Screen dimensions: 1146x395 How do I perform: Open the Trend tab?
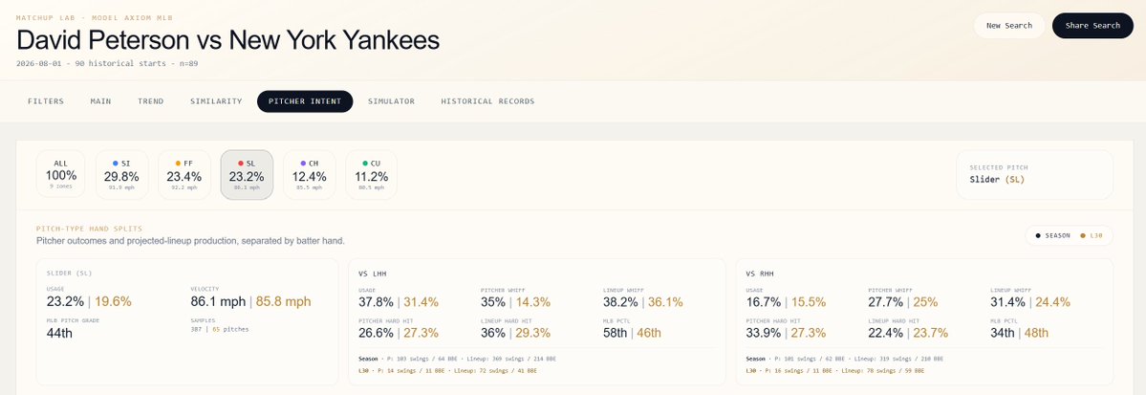point(151,101)
